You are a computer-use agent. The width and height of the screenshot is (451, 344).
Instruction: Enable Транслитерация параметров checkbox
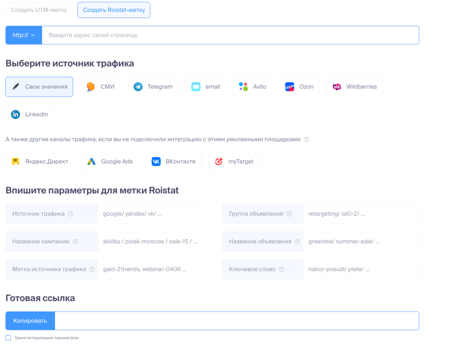[8, 338]
